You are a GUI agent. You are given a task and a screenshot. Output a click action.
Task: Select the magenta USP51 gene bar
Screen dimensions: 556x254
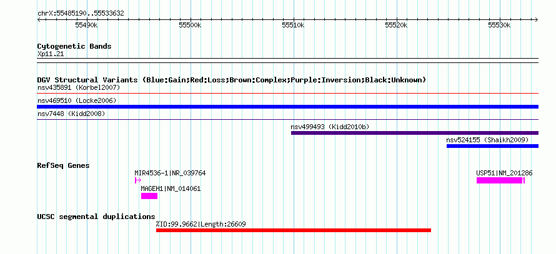tap(500, 180)
